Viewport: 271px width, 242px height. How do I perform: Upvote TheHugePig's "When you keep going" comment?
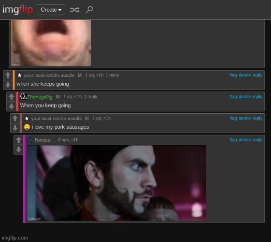[12, 97]
